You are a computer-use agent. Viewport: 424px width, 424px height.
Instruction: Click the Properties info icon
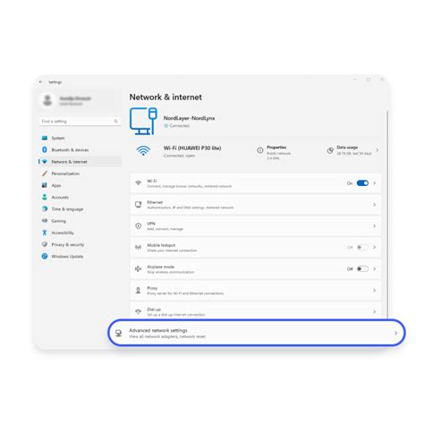260,150
